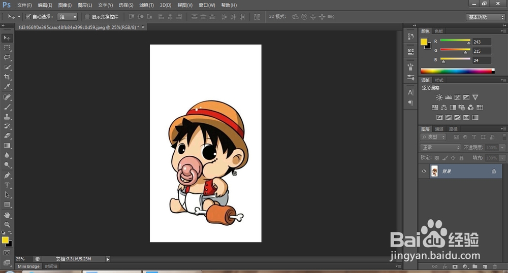Expand the status bar info arrow
The width and height of the screenshot is (508, 273).
pyautogui.click(x=108, y=259)
